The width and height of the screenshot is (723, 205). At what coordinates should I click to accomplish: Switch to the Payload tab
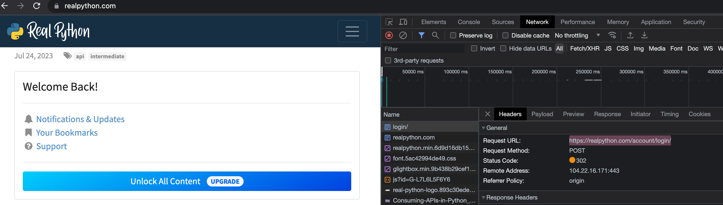pos(542,114)
